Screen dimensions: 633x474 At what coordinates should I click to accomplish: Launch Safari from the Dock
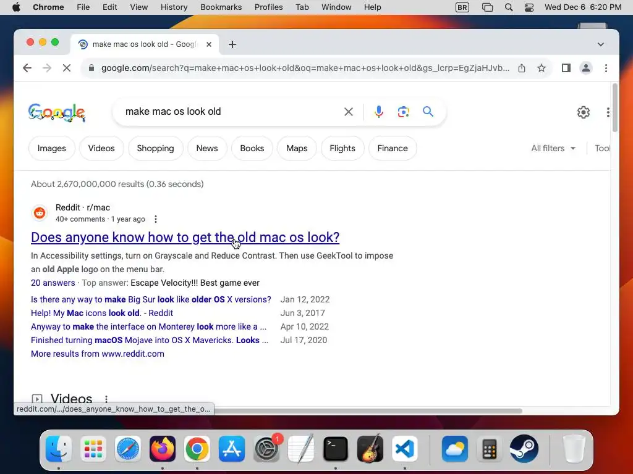click(x=128, y=449)
